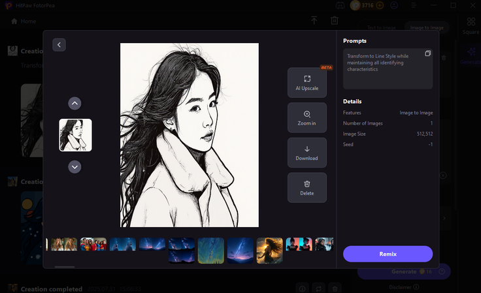Screen dimensions: 481x293
Task: Open the girl in winter scene thumbnail
Action: (324, 244)
